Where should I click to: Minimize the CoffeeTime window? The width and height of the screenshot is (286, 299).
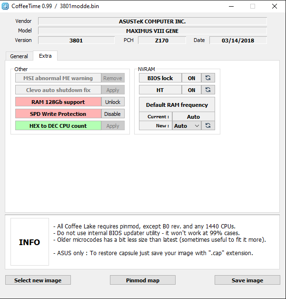(231, 6)
